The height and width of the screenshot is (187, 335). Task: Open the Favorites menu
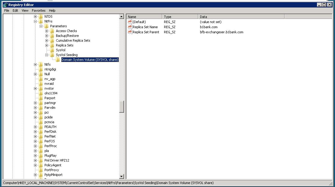38,10
